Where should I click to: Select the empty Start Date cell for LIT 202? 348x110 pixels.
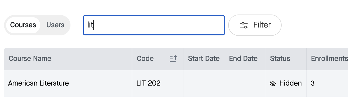204,83
